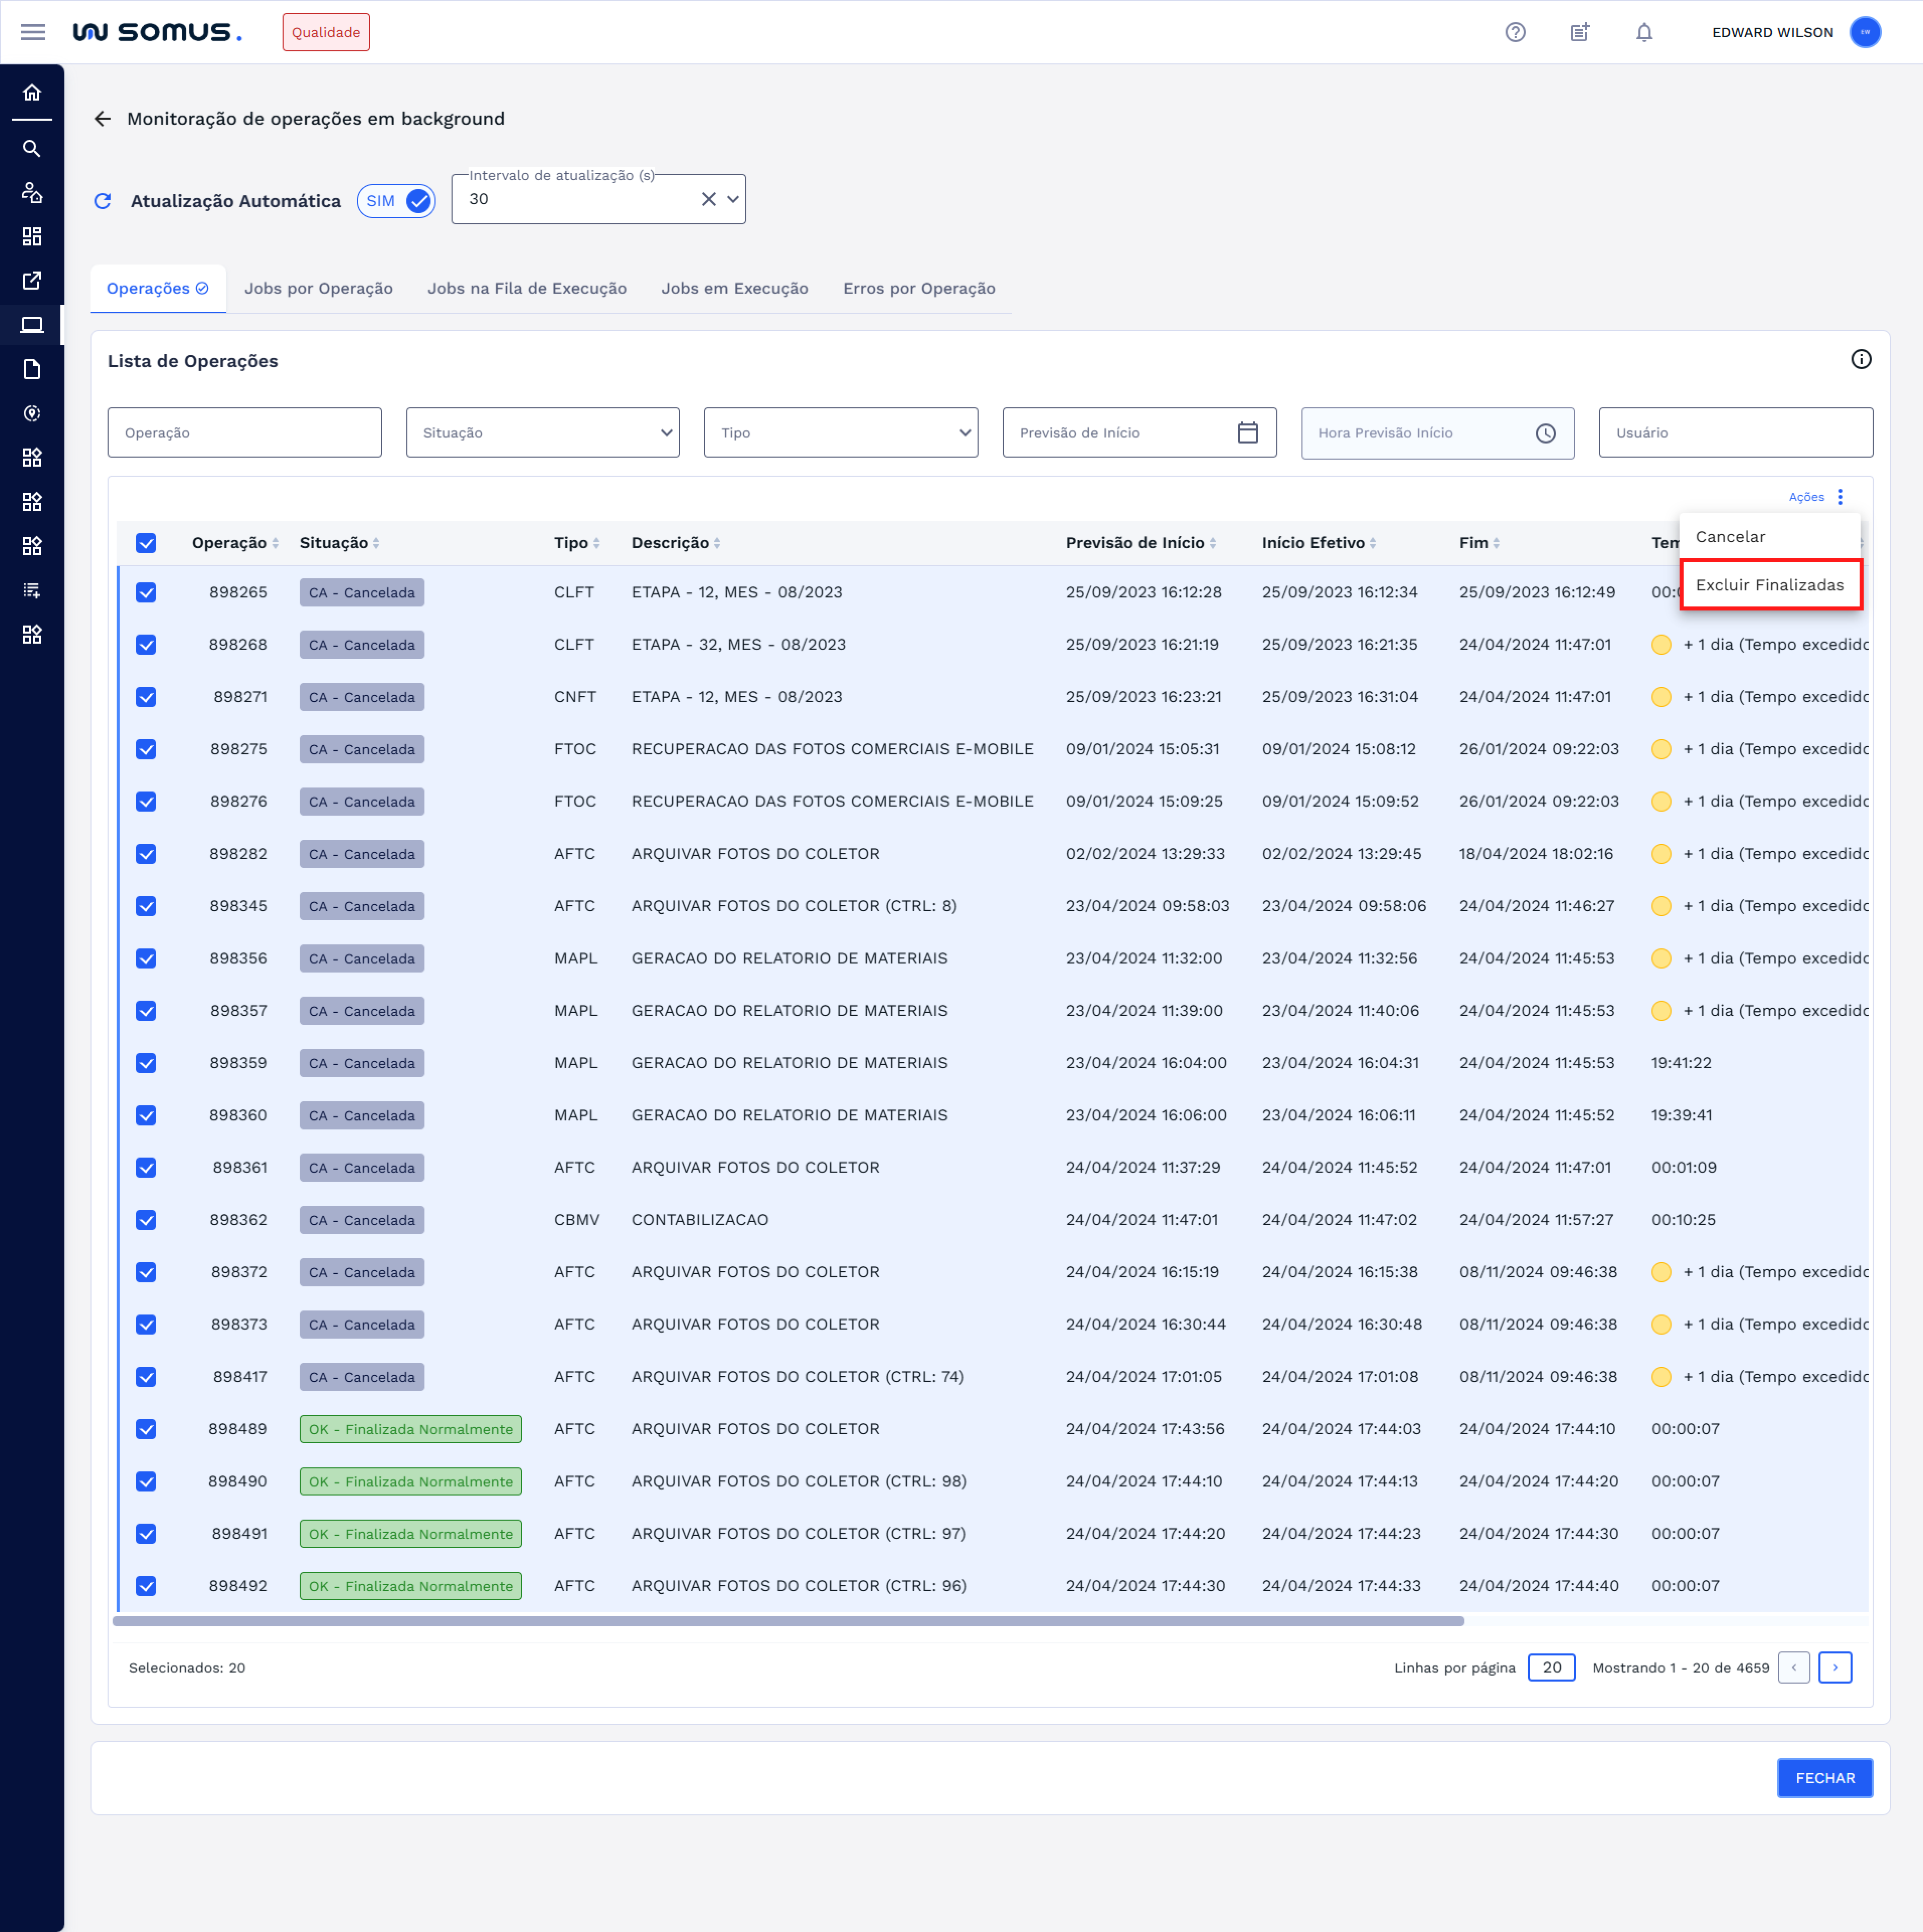The width and height of the screenshot is (1923, 1932).
Task: Click the home icon in sidebar
Action: tap(32, 93)
